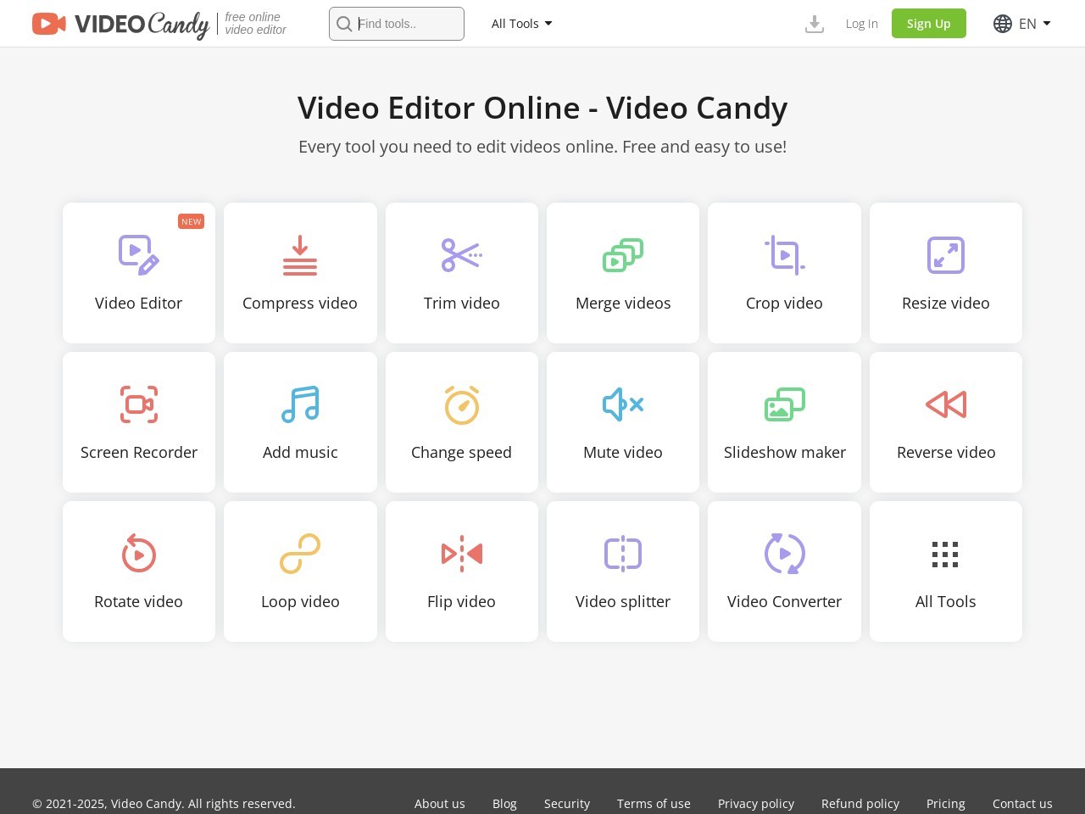This screenshot has height=814, width=1085.
Task: Open the Pricing footer link
Action: click(x=945, y=804)
